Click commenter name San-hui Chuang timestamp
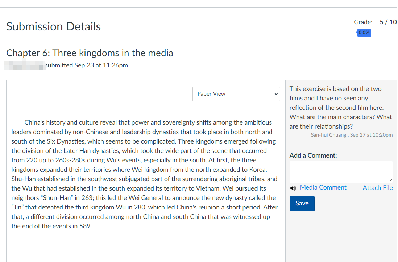This screenshot has height=262, width=398. (352, 135)
